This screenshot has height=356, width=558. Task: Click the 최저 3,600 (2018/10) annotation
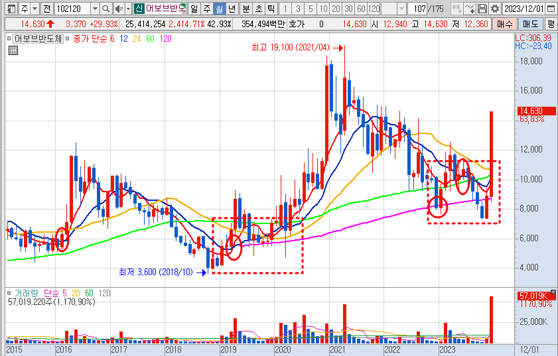coord(156,272)
